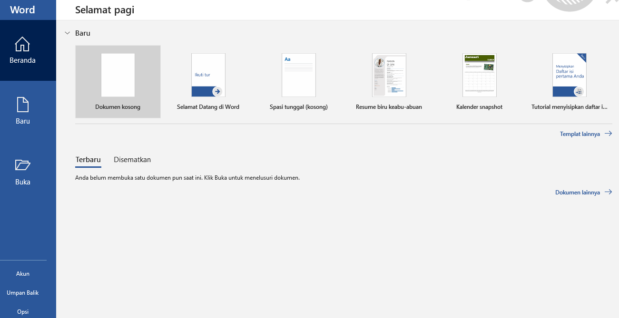This screenshot has height=318, width=619.
Task: Click the Buka open folder icon
Action: tap(22, 165)
